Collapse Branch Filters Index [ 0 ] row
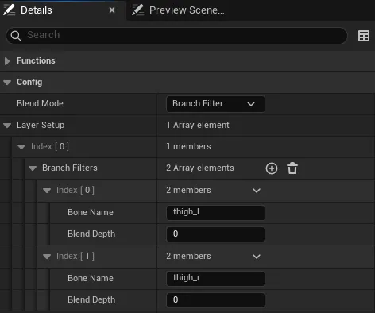The width and height of the screenshot is (375, 313). (47, 191)
